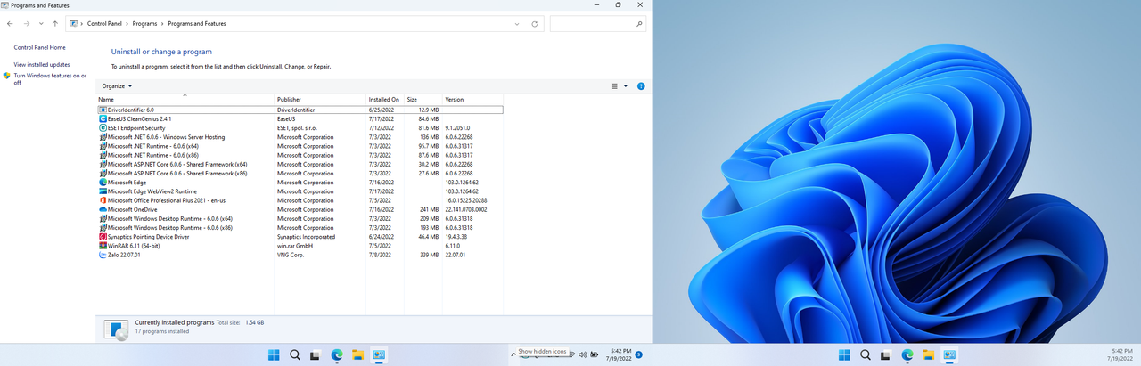
Task: Select 'Microsoft Windows Desktop Runtime - 6.0.6 (x64)' row
Action: tap(300, 218)
